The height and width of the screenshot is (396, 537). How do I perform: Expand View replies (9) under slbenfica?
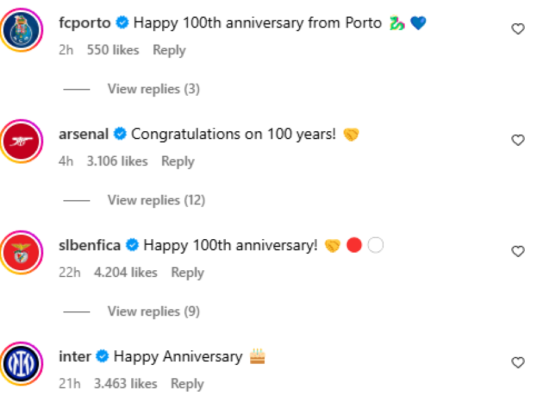[153, 311]
